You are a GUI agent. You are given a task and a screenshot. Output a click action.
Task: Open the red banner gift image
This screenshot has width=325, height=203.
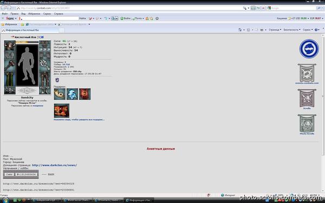(85, 94)
